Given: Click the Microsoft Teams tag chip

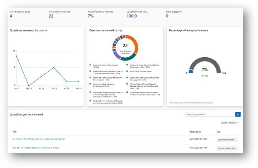Looking at the screenshot, I should click(227, 148).
